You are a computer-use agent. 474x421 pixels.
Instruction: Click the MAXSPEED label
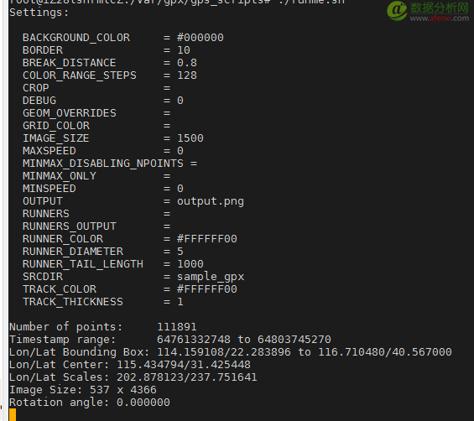(49, 151)
